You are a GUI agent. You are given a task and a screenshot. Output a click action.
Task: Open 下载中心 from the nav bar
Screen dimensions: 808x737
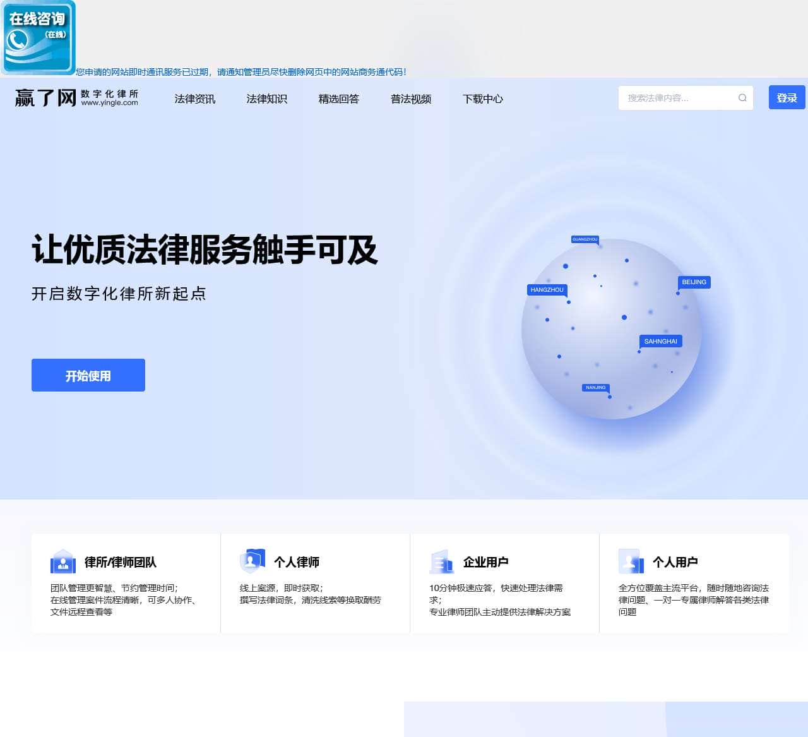[483, 99]
